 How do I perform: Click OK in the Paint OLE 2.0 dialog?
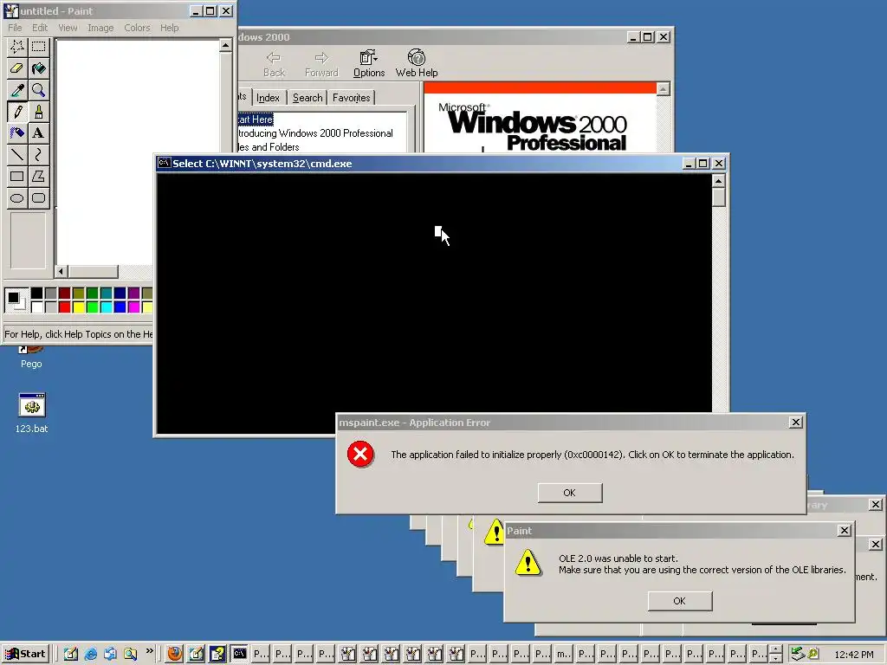[x=679, y=601]
